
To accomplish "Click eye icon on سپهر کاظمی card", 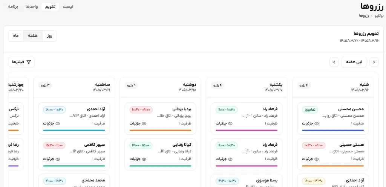I will pyautogui.click(x=58, y=159).
